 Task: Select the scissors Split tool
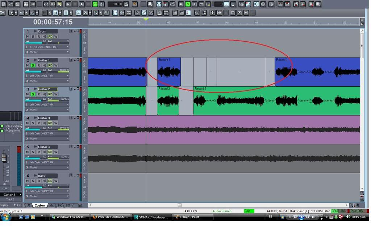(79, 12)
